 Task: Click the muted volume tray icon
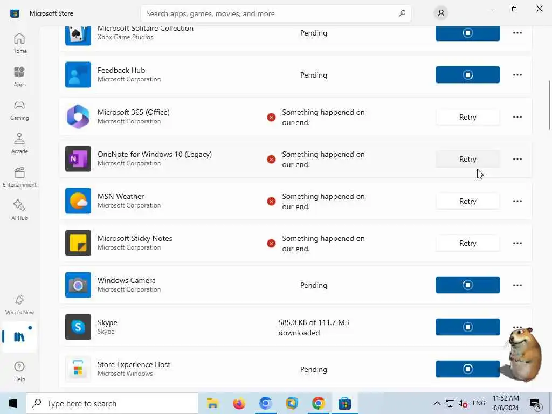(x=463, y=403)
